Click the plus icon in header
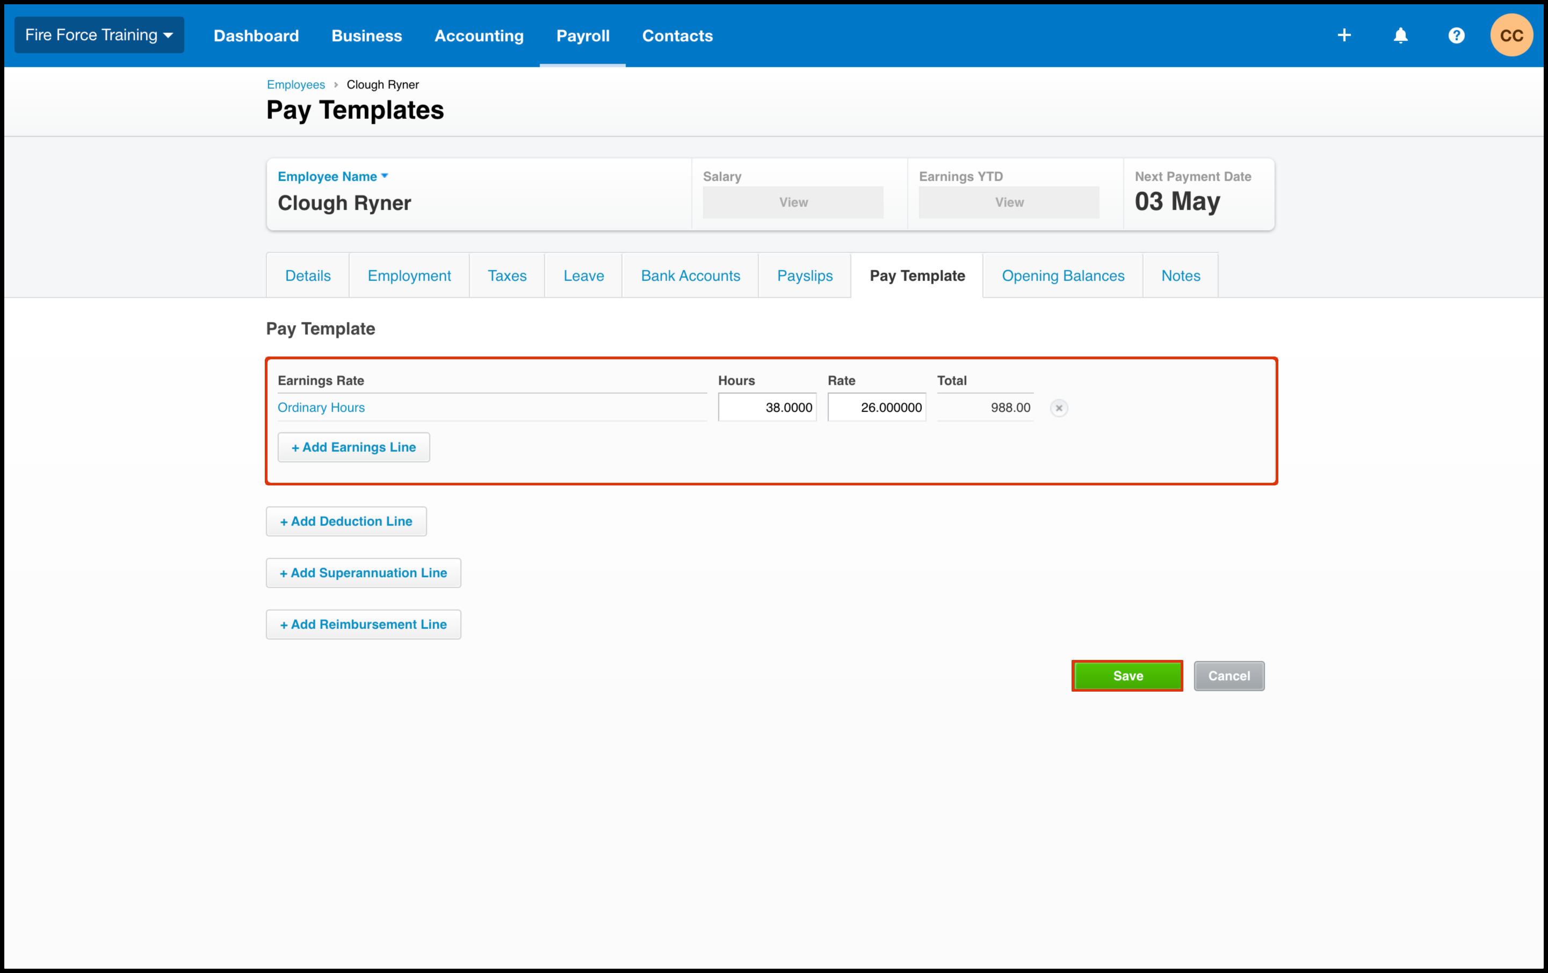The image size is (1548, 973). (1343, 35)
